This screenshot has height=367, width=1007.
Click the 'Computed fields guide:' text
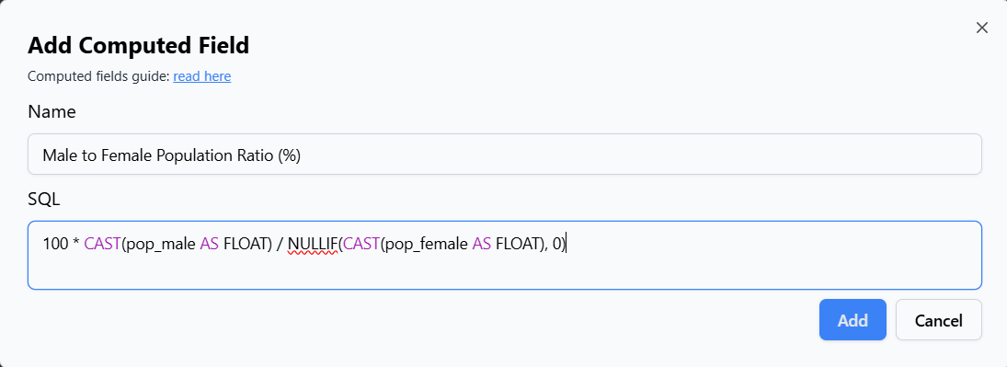(99, 76)
